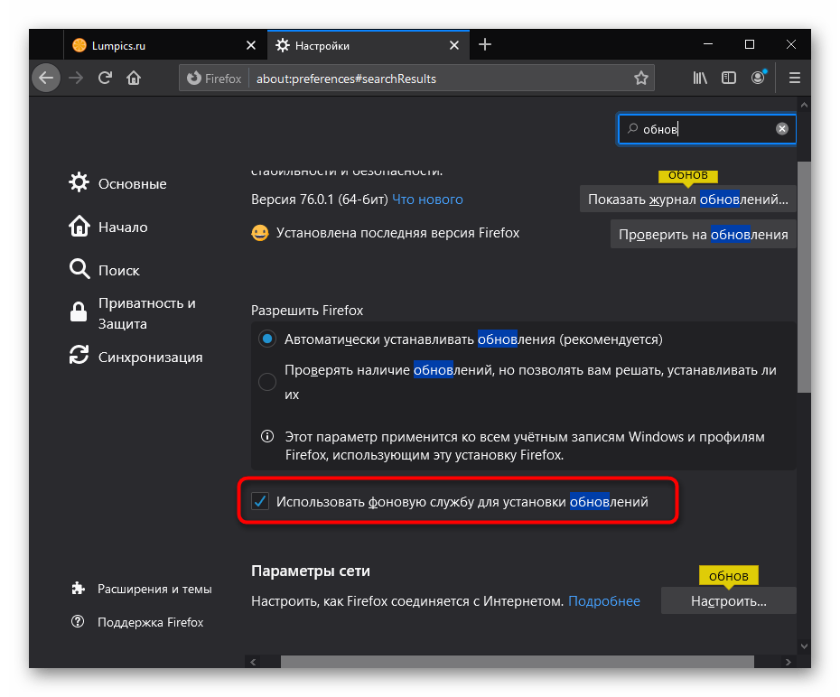Image resolution: width=840 pixels, height=697 pixels.
Task: Open the hamburger application menu
Action: tap(795, 79)
